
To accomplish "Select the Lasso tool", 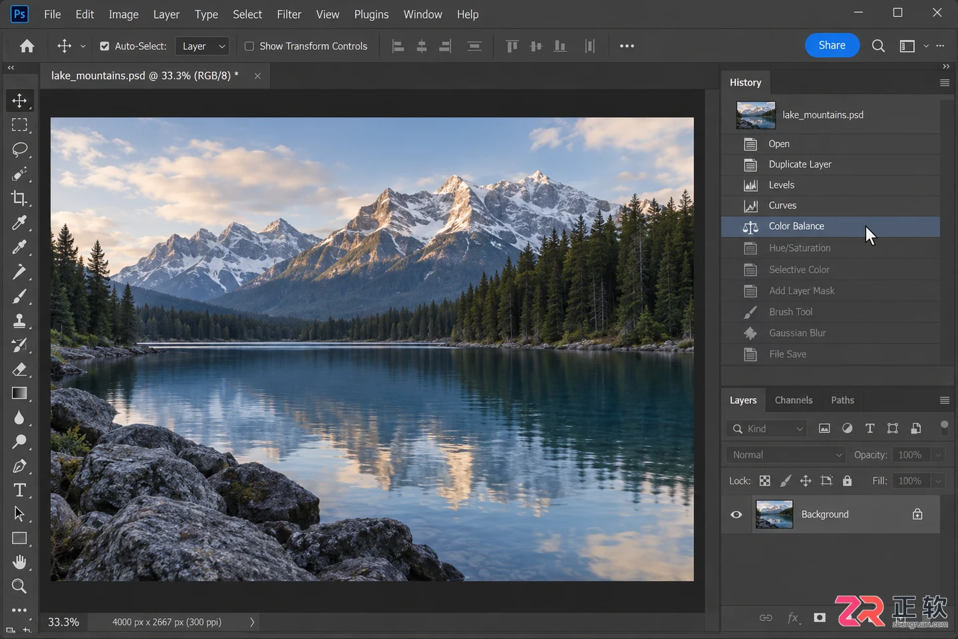I will (x=19, y=149).
